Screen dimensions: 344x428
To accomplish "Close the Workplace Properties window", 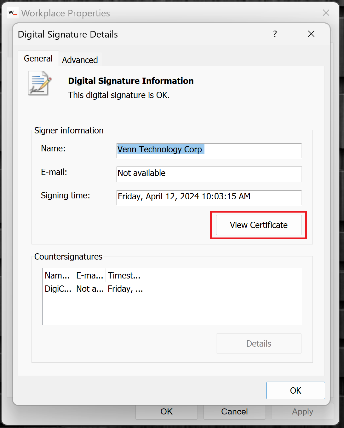I will [x=326, y=13].
